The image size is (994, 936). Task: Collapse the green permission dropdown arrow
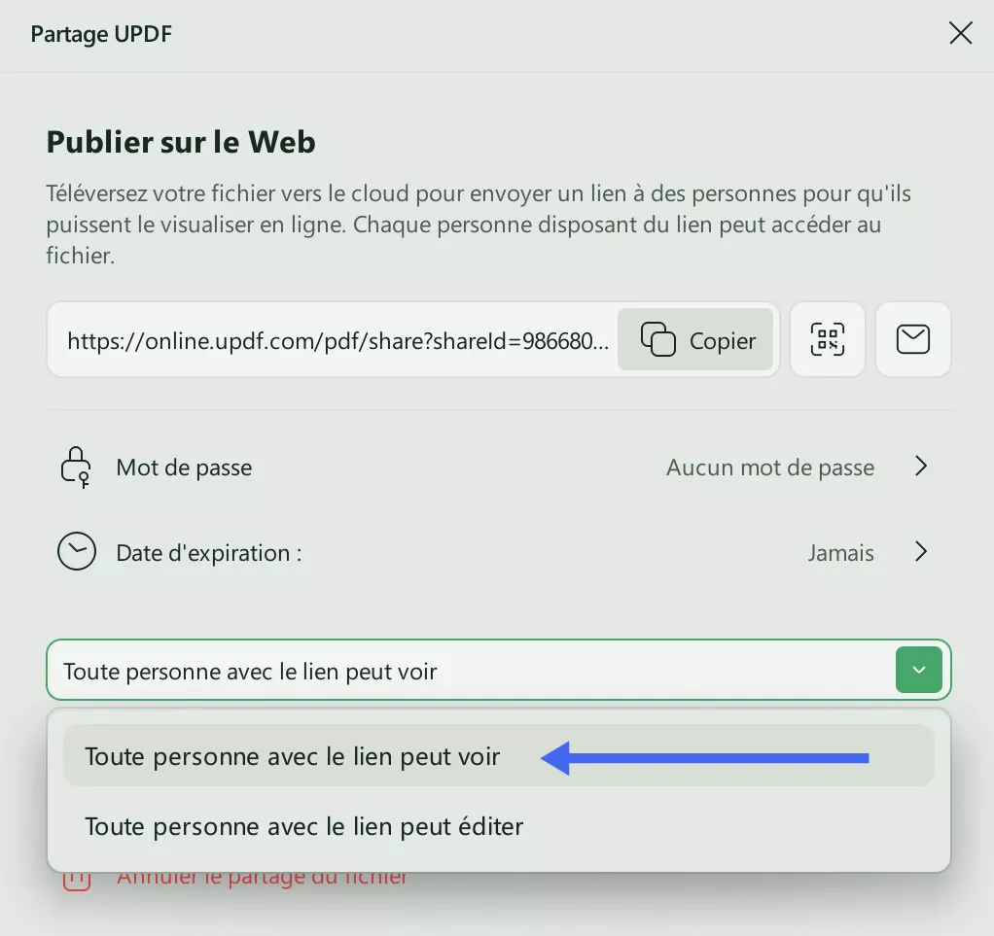click(919, 670)
